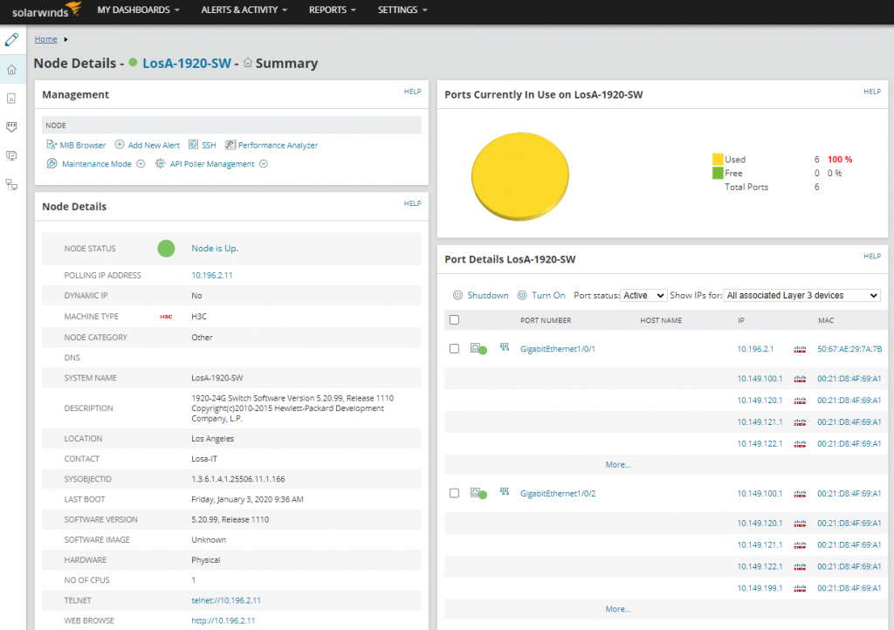Click the Host Name column header
The image size is (894, 630).
(x=661, y=321)
